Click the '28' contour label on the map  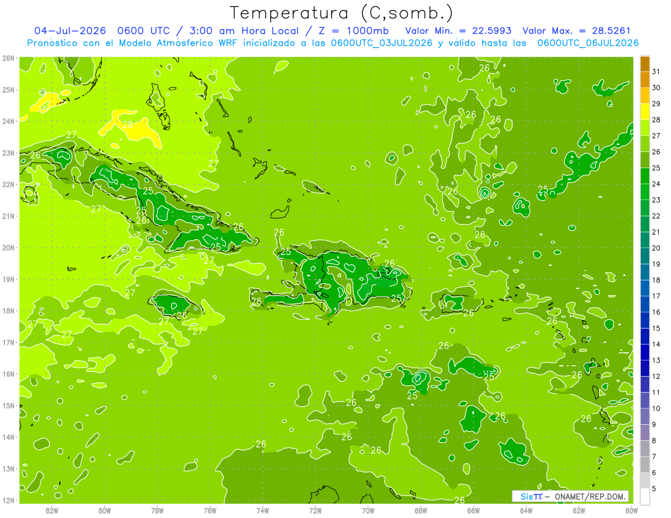point(127,125)
